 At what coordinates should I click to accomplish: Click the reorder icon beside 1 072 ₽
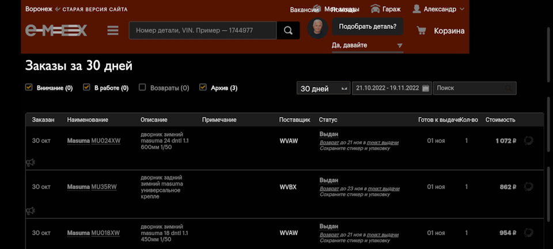528,141
